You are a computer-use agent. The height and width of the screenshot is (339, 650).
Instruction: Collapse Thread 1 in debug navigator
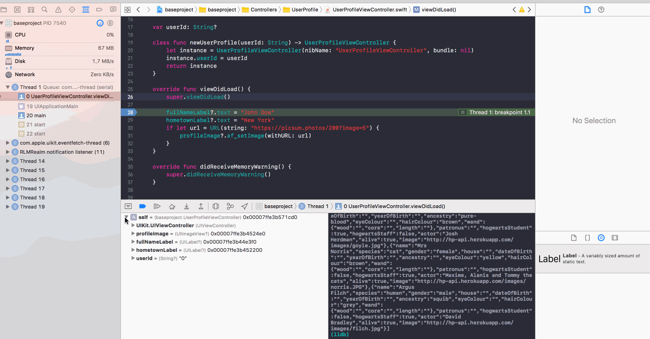[x=8, y=87]
